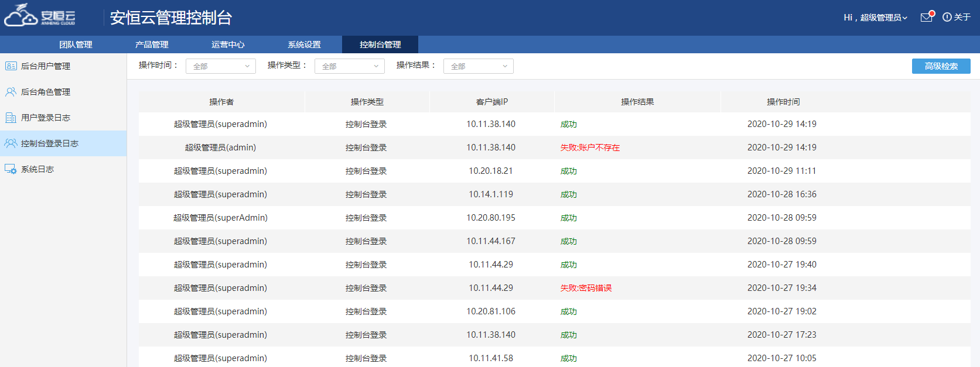Click IP address 10.11.44.167

coord(491,241)
